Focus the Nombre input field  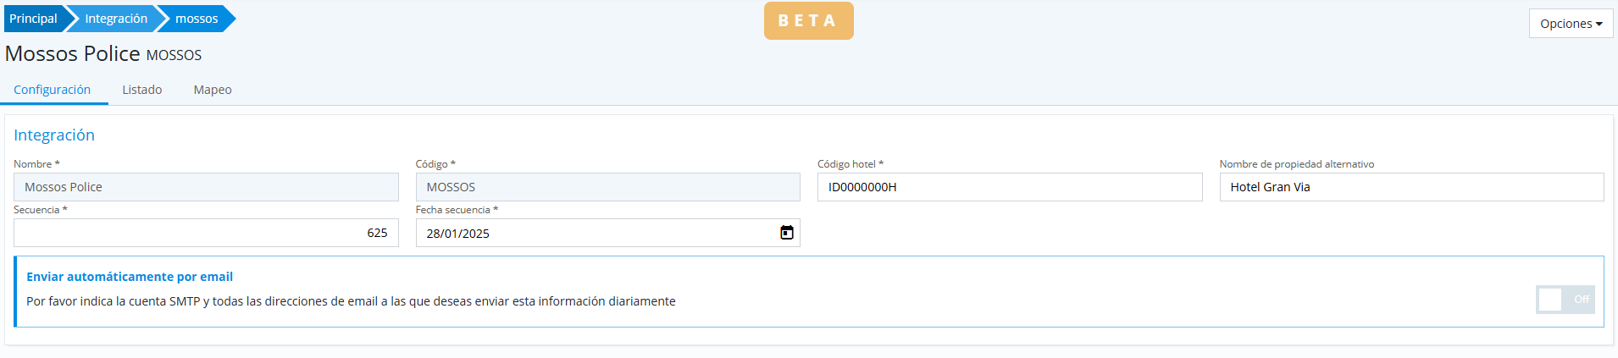(206, 187)
